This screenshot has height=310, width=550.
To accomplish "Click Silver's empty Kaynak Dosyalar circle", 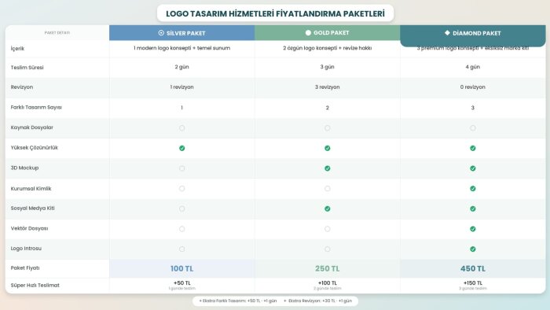I will (x=181, y=128).
